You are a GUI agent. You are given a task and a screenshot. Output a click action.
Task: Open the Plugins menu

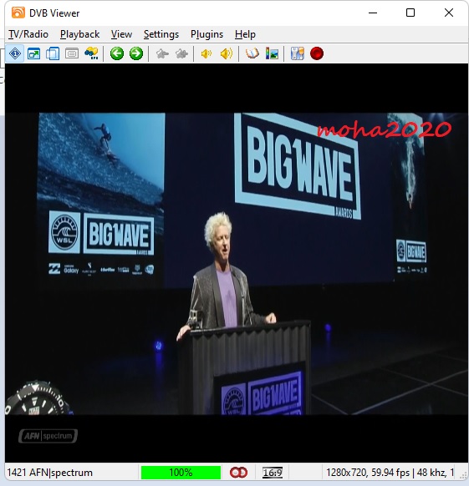click(206, 34)
